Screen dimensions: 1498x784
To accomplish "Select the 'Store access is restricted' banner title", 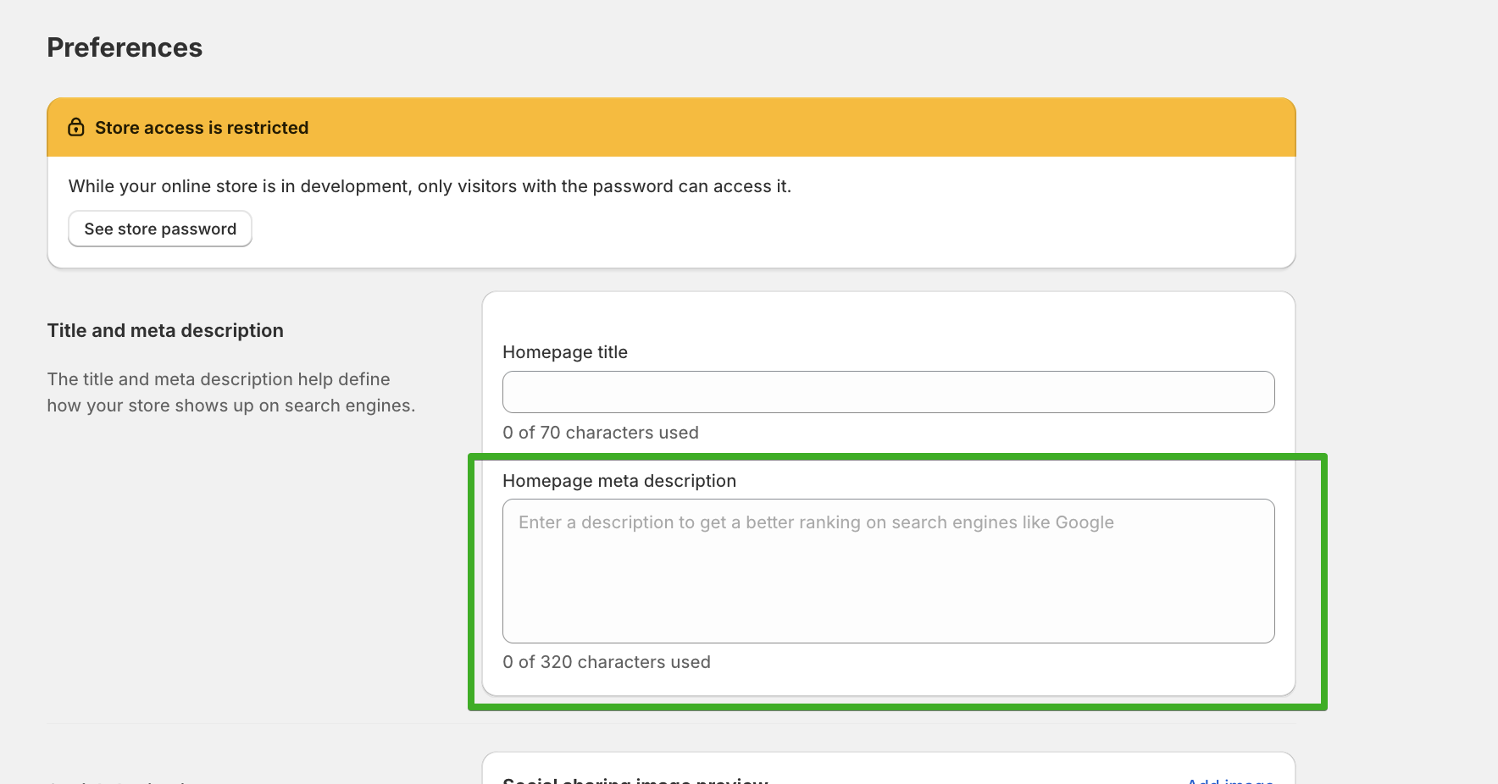I will [x=202, y=128].
